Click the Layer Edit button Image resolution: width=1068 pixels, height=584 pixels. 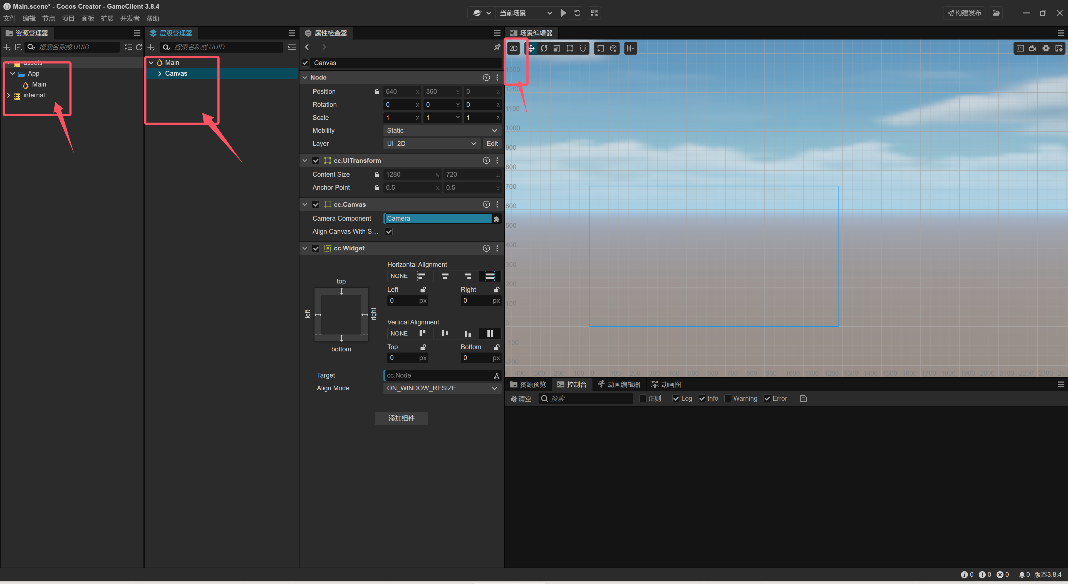[492, 144]
